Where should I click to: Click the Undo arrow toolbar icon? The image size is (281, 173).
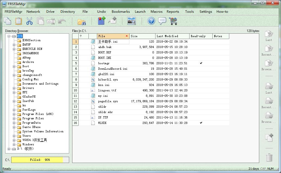[x=62, y=21]
